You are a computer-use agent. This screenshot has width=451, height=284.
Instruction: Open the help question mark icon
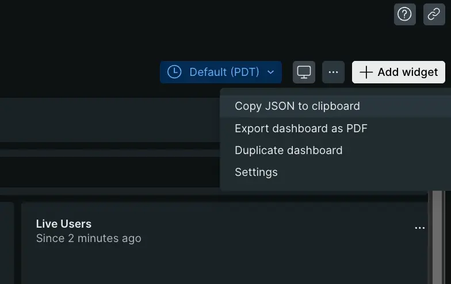[x=404, y=14]
